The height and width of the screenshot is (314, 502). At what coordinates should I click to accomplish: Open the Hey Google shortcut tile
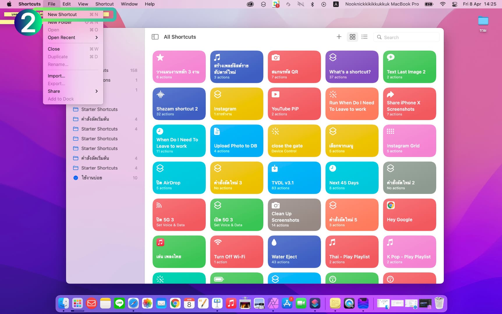point(409,215)
